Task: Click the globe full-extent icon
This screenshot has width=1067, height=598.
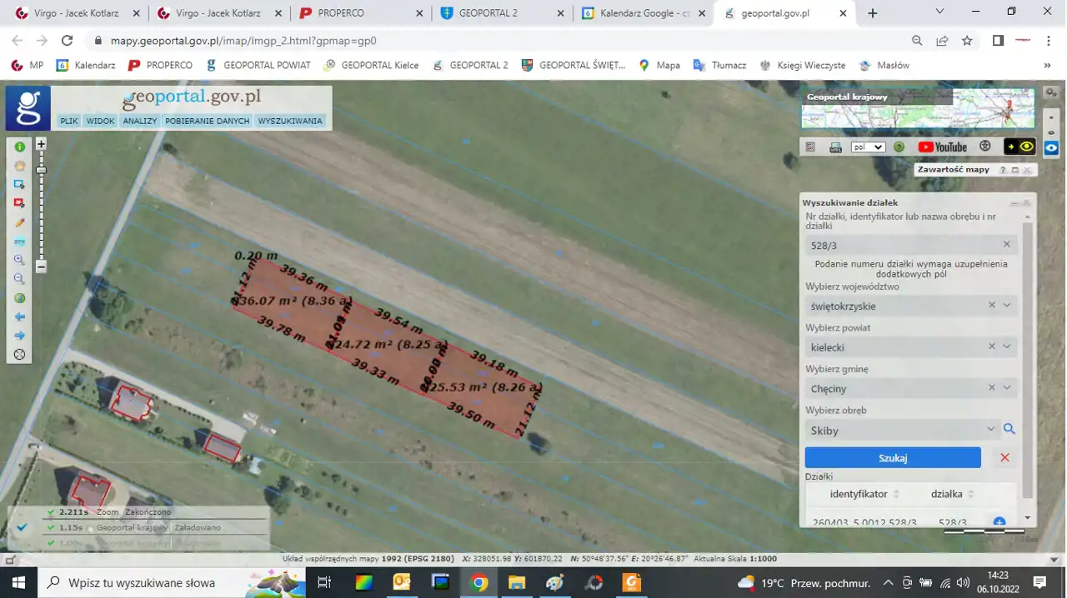Action: tap(19, 298)
